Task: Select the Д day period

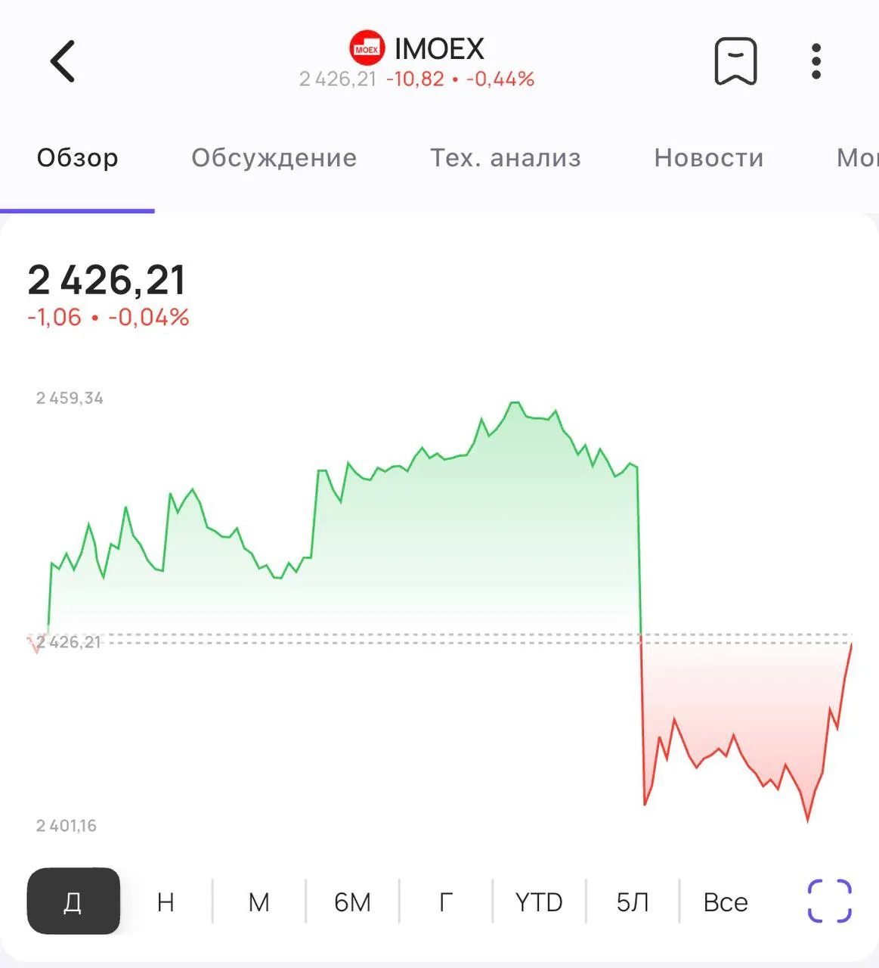Action: 73,901
